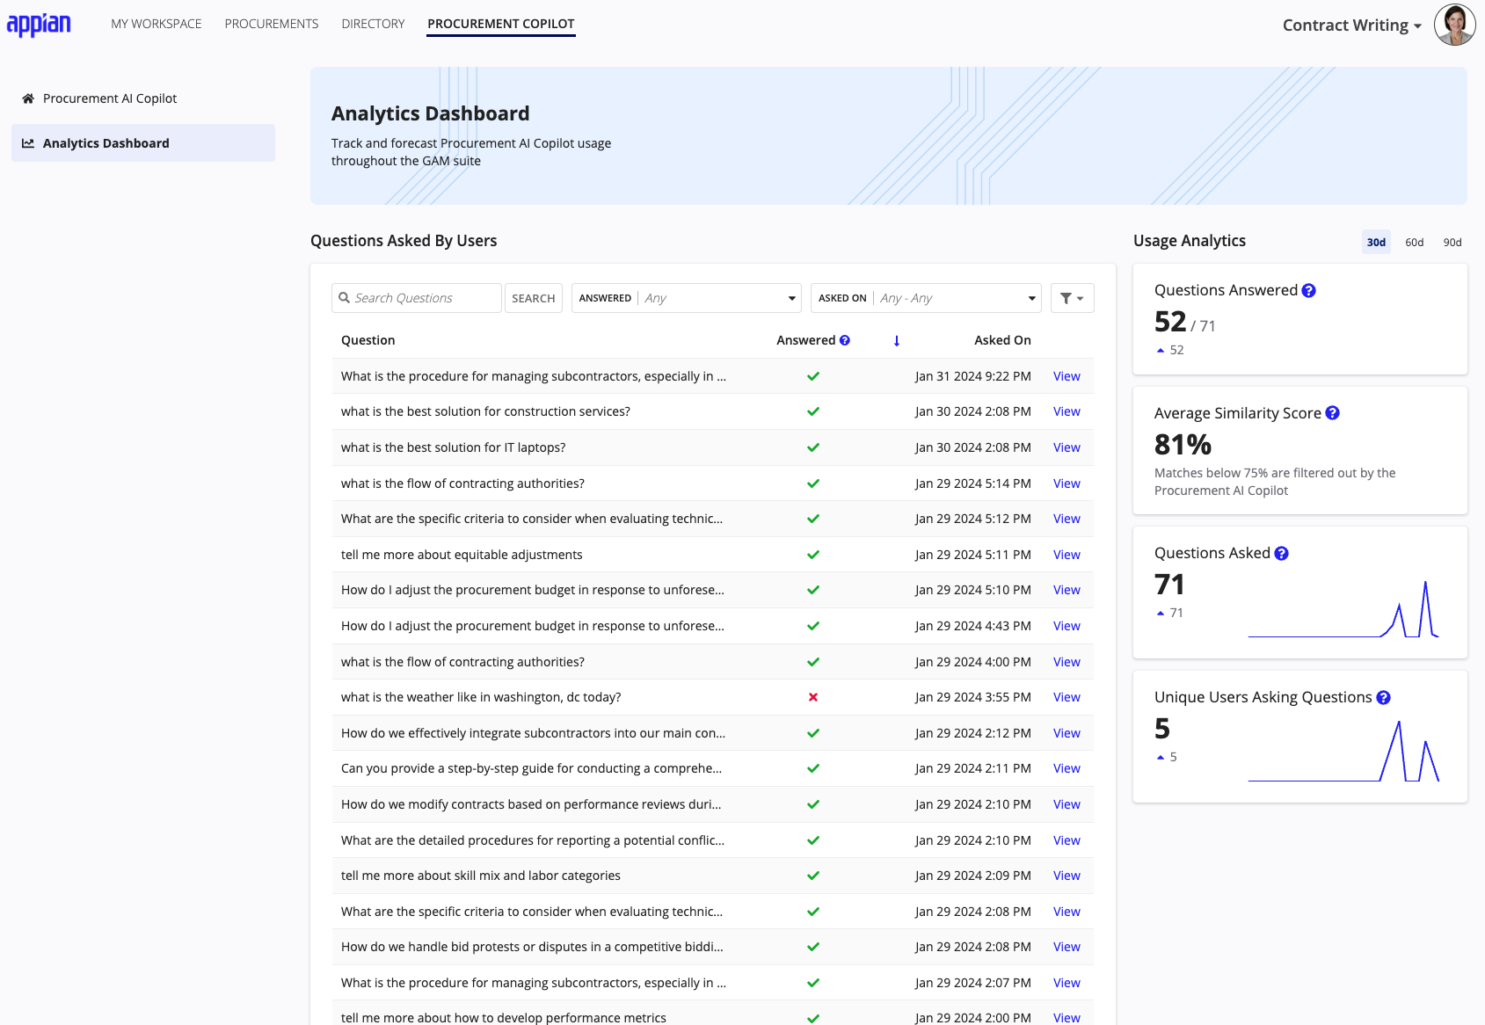Select Analytics Dashboard in sidebar
Screen dimensions: 1485x1025
pos(143,143)
